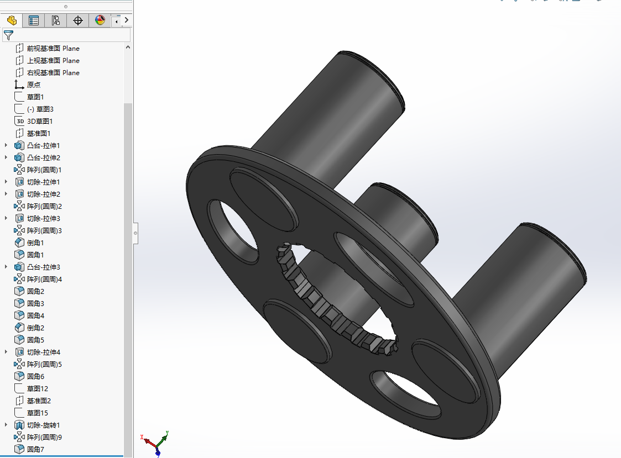Select sketch 草图12 in the tree
The width and height of the screenshot is (621, 458).
[37, 389]
